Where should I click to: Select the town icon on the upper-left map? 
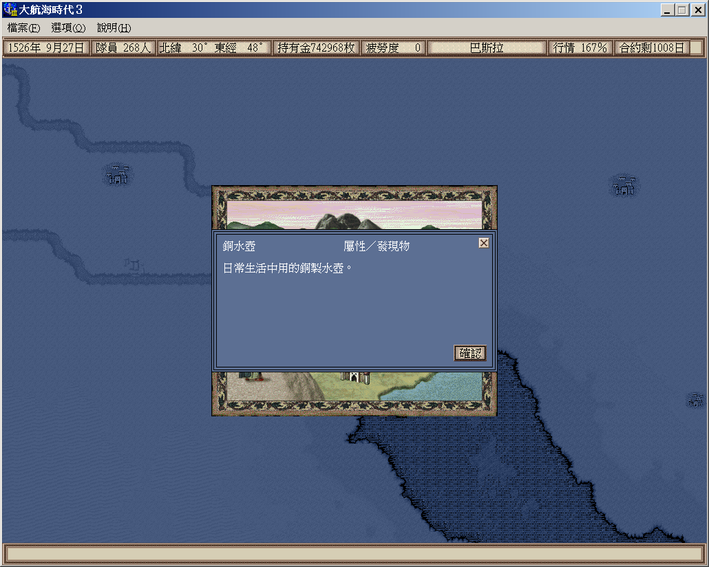tap(118, 175)
